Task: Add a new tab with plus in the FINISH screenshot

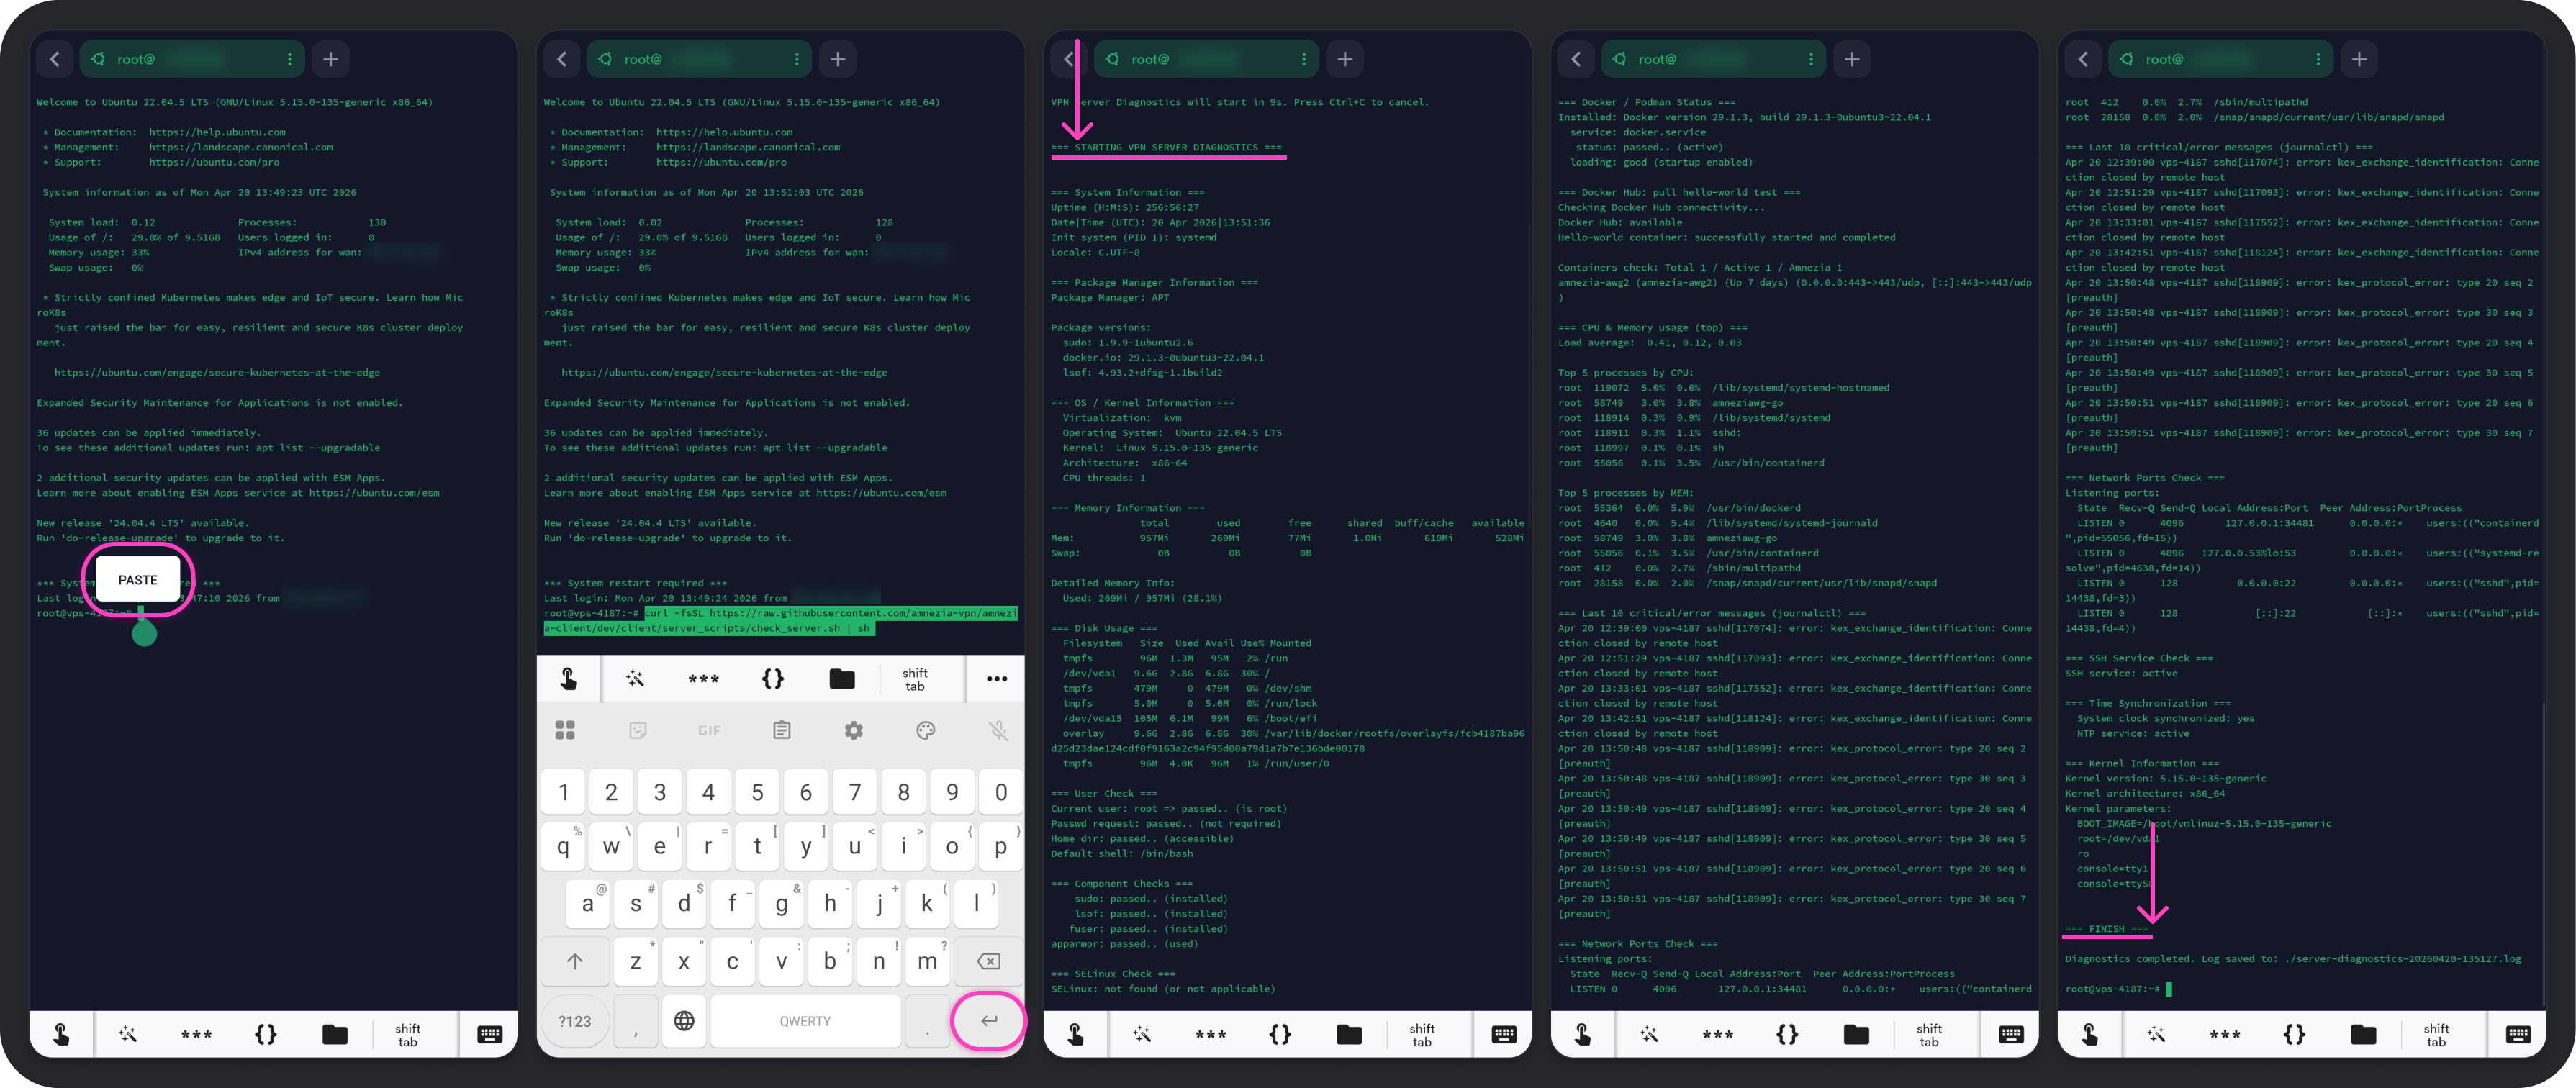Action: (x=2359, y=59)
